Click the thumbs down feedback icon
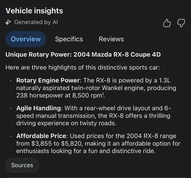 (x=181, y=23)
